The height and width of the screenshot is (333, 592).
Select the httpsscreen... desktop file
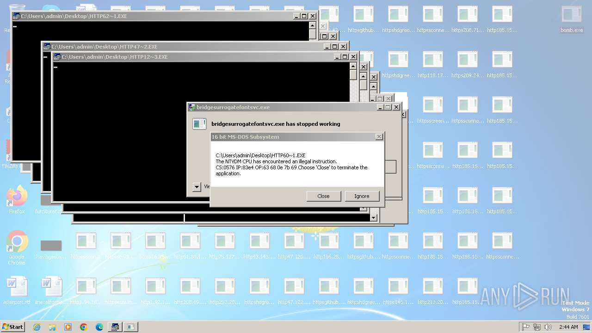click(x=433, y=110)
